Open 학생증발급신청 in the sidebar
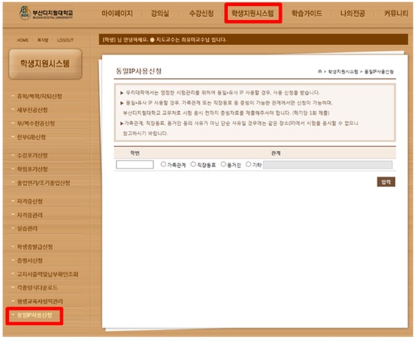The image size is (417, 340). pyautogui.click(x=35, y=247)
